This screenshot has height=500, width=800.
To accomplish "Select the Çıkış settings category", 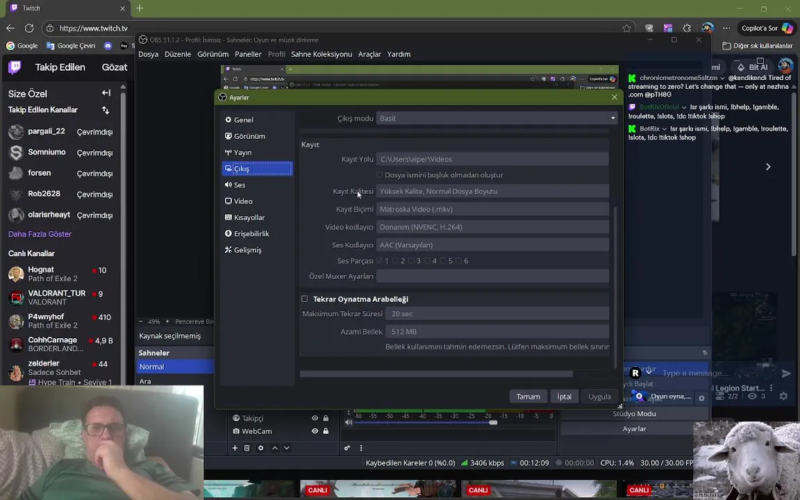I will tap(257, 169).
